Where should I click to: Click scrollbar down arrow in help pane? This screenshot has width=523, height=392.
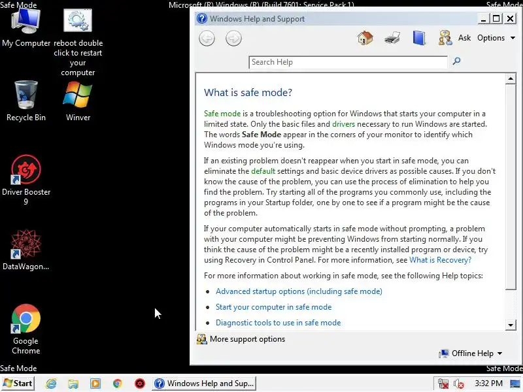pos(511,325)
